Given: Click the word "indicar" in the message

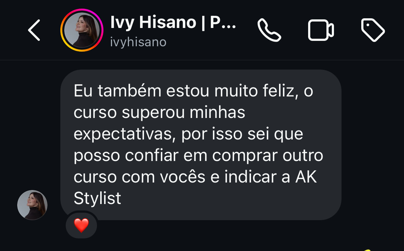Looking at the screenshot, I should 250,177.
